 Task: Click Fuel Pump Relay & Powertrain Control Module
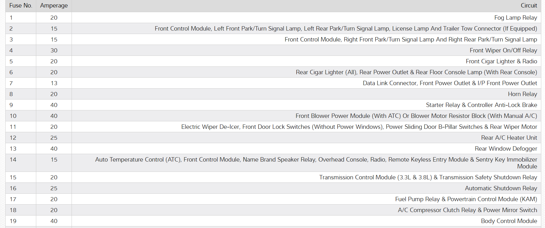(x=466, y=199)
